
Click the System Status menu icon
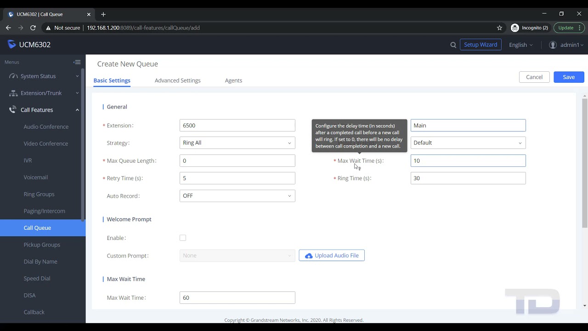click(13, 76)
